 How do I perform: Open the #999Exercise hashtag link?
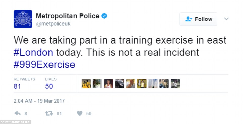click(x=44, y=65)
